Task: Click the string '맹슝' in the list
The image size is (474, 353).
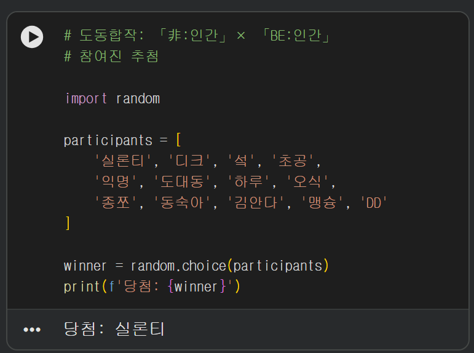Action: [322, 203]
